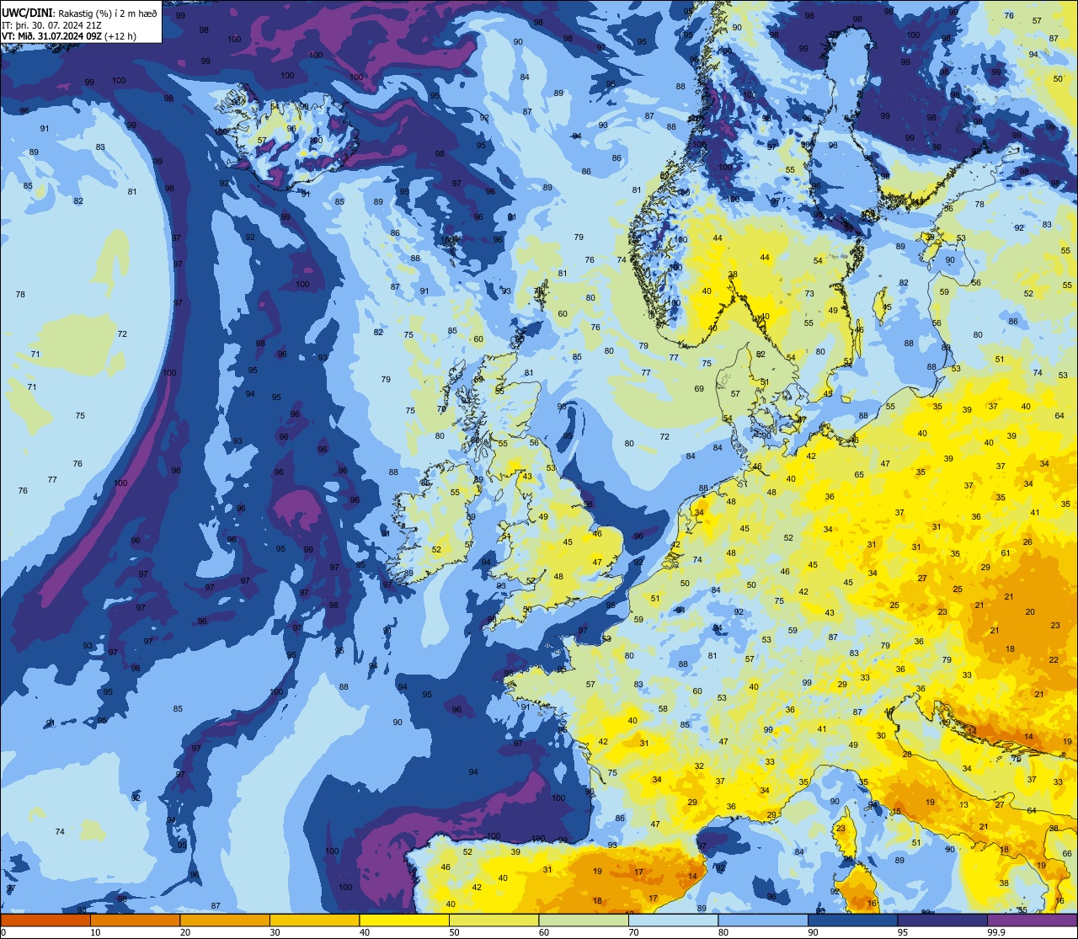
Task: Click the legend scale label '95'
Action: [903, 932]
